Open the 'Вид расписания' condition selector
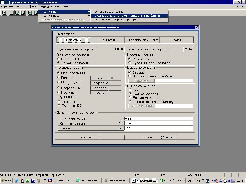The width and height of the screenshot is (246, 184). click(x=91, y=119)
